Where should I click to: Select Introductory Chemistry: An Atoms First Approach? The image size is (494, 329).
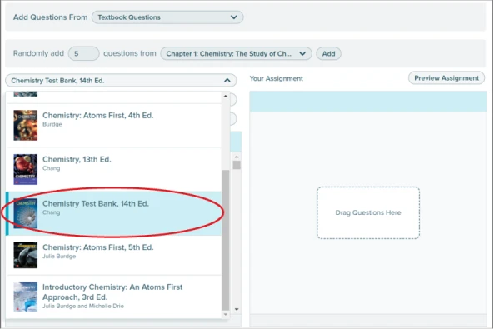114,297
